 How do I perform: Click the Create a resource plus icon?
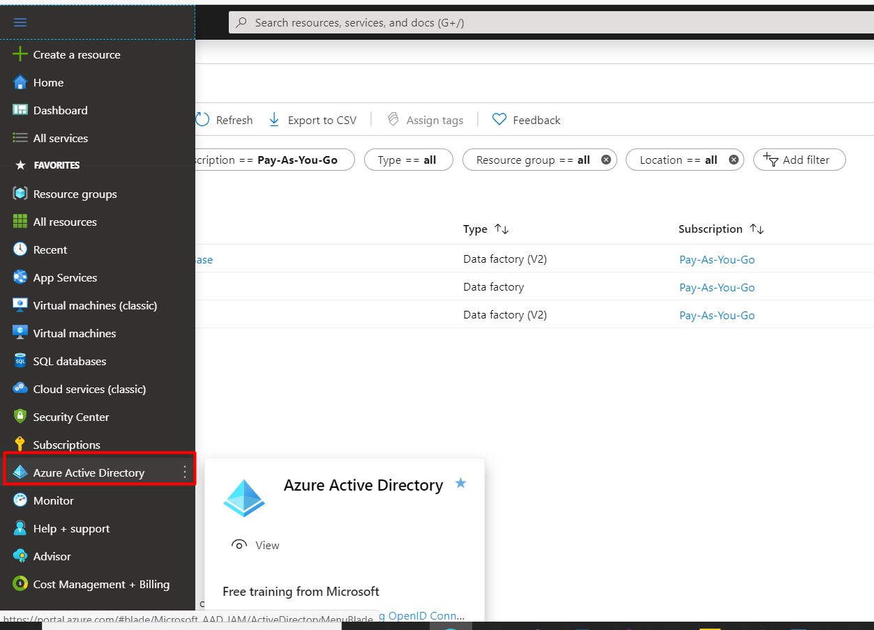[20, 54]
